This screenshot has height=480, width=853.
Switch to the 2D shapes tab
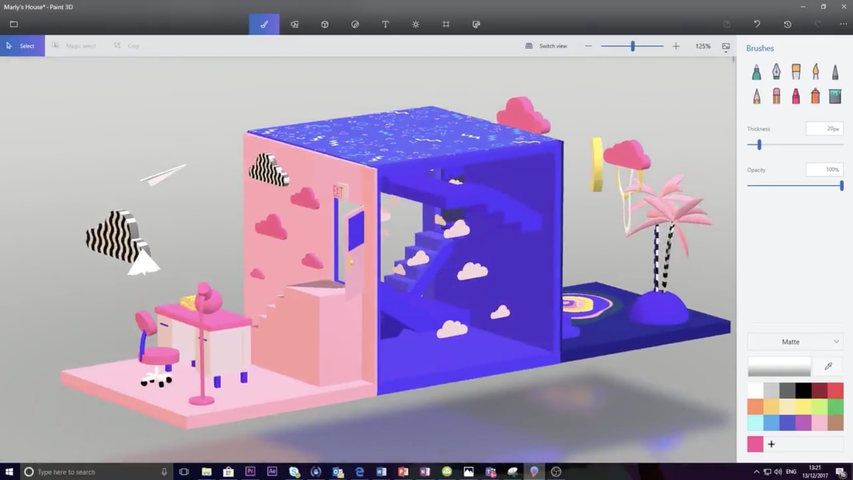point(295,24)
